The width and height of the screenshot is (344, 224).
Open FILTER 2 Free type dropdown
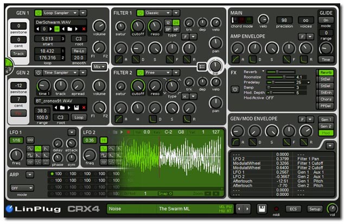click(x=158, y=73)
